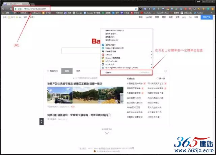Click hot item mentioning '12万元' in hot list
This screenshot has height=155, width=216.
coord(133,107)
